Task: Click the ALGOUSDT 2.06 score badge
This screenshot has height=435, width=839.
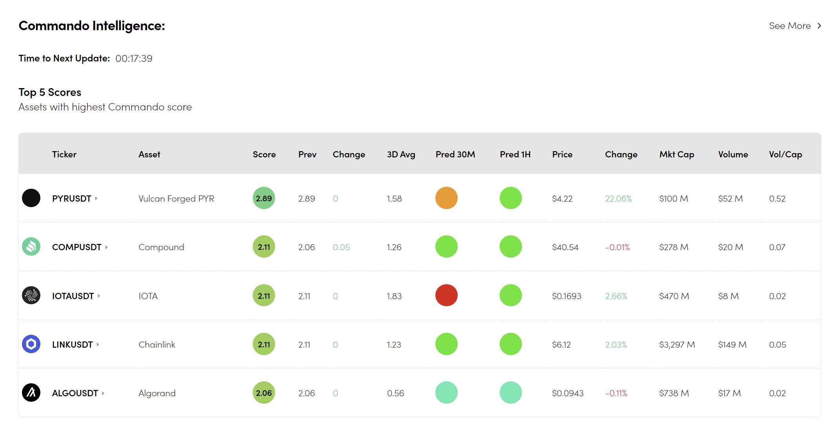Action: point(264,393)
